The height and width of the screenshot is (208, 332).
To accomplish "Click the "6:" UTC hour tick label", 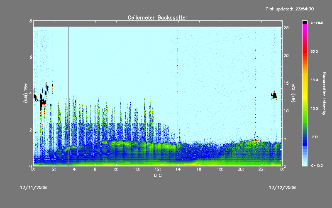I will (96, 169).
